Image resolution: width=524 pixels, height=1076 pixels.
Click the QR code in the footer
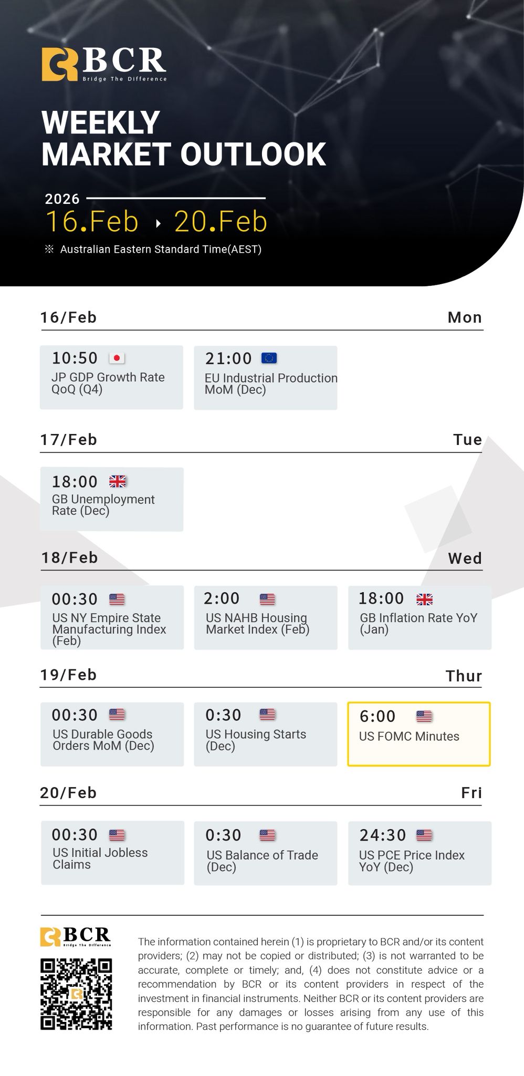pos(76,994)
